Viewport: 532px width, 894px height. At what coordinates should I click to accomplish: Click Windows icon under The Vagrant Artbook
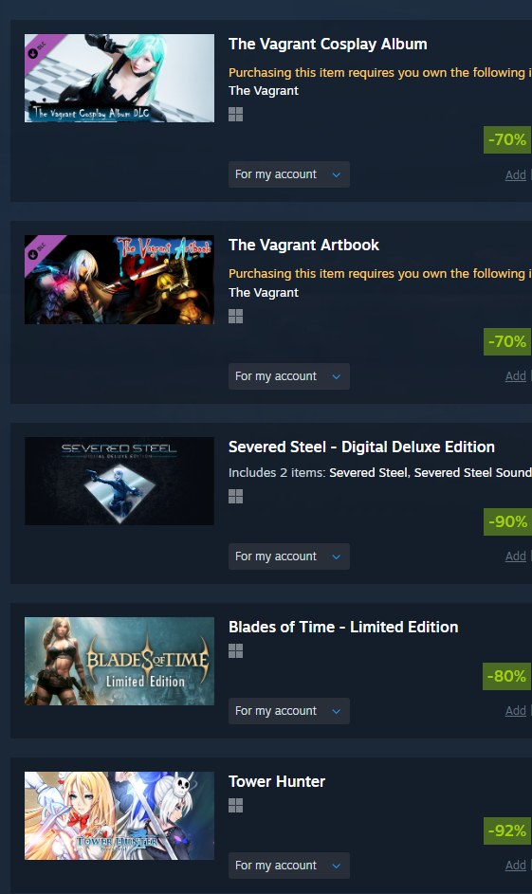tap(235, 317)
